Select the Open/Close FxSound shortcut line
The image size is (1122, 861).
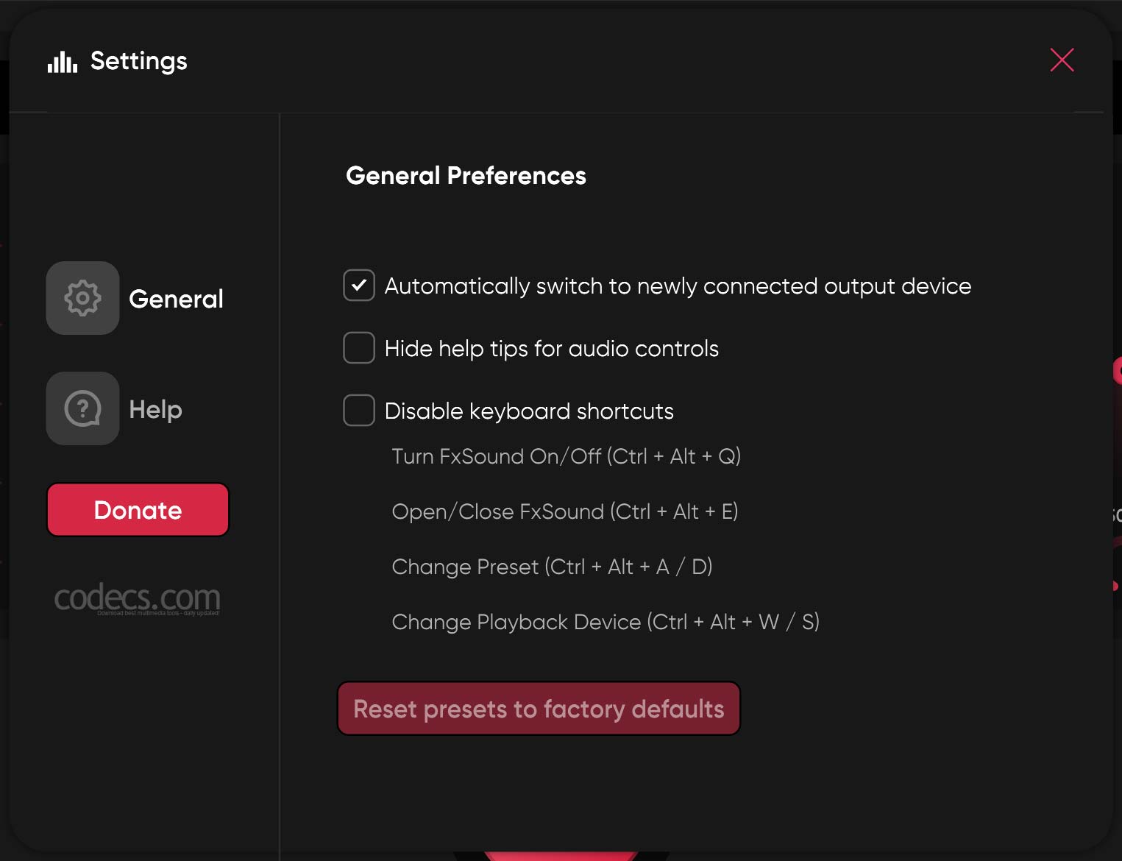[564, 511]
